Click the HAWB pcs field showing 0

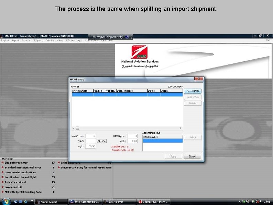coord(132,136)
